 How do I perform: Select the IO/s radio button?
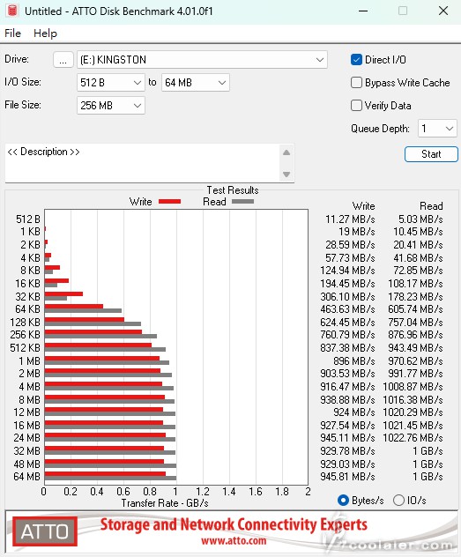click(398, 501)
